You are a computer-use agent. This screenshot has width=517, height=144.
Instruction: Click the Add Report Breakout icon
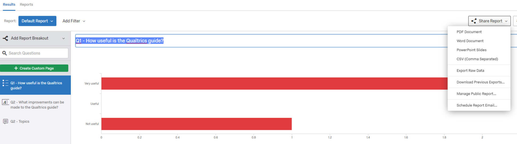[5, 38]
